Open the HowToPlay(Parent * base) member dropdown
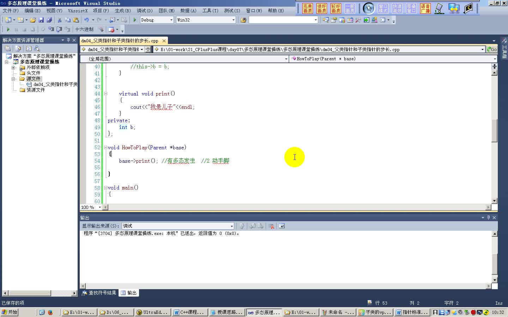The width and height of the screenshot is (508, 317). pyautogui.click(x=495, y=59)
